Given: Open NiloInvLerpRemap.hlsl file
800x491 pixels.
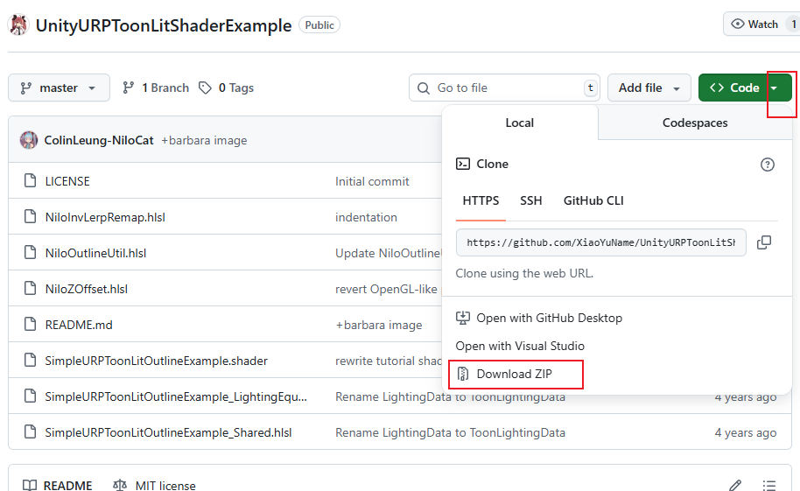Looking at the screenshot, I should point(105,217).
